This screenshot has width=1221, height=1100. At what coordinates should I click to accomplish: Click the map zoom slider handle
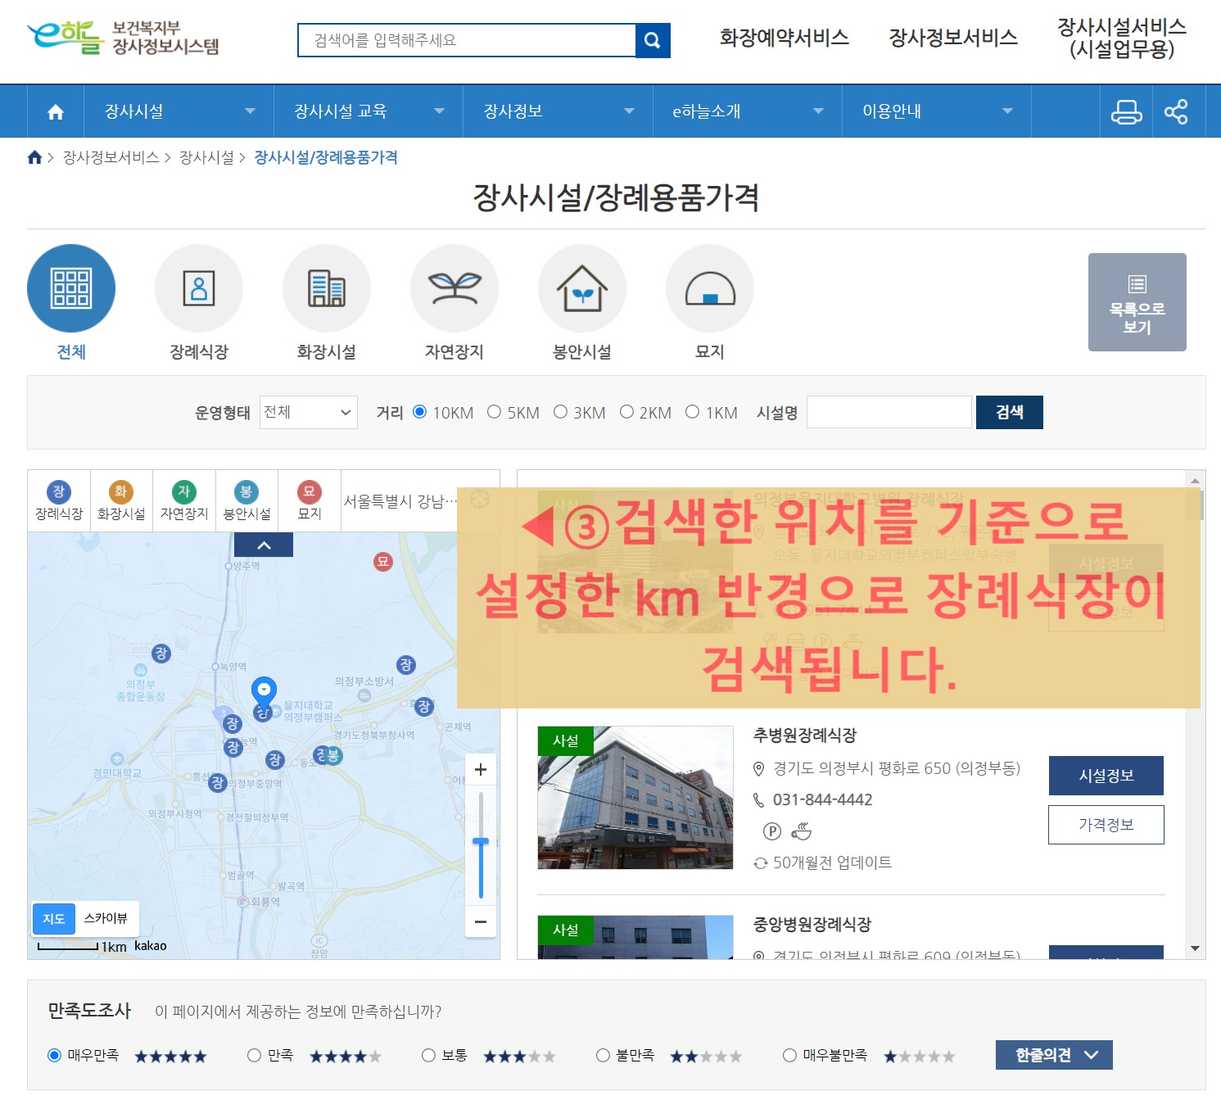481,841
